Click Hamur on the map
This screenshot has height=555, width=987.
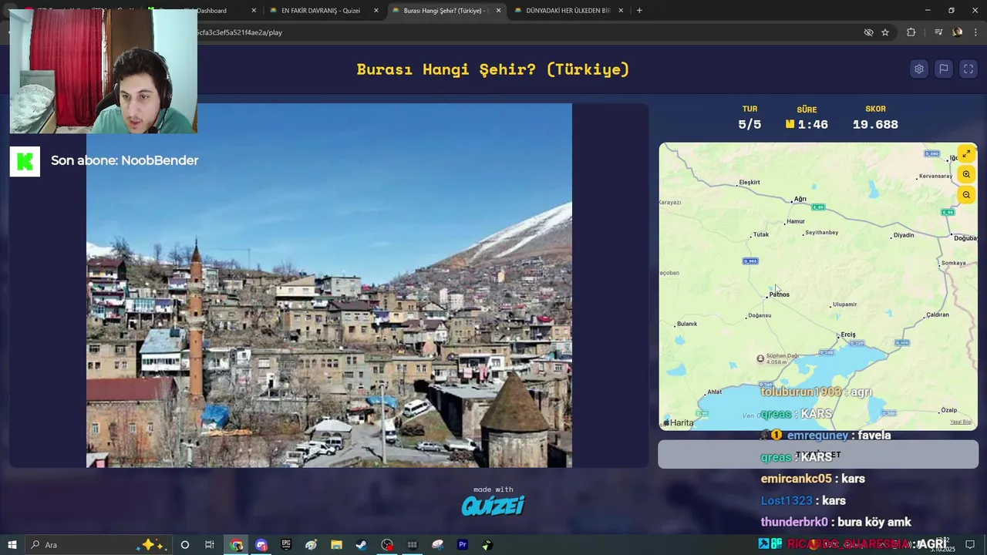(795, 221)
